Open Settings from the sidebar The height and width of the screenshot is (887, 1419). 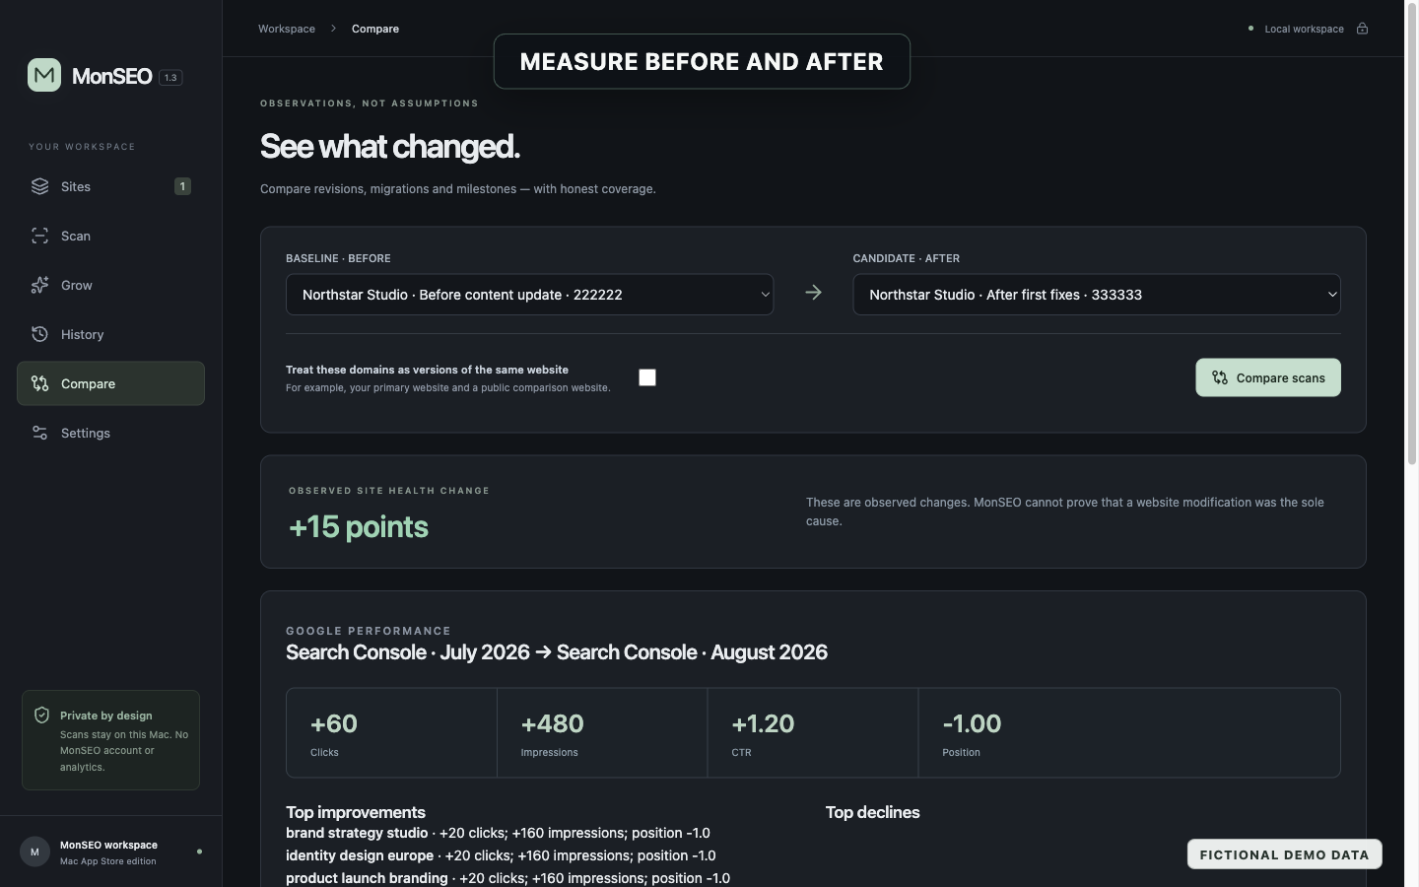pyautogui.click(x=110, y=433)
